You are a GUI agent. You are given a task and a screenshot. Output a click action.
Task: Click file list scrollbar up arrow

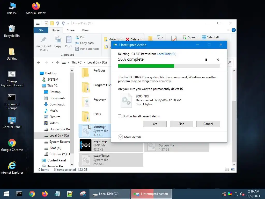click(x=234, y=70)
